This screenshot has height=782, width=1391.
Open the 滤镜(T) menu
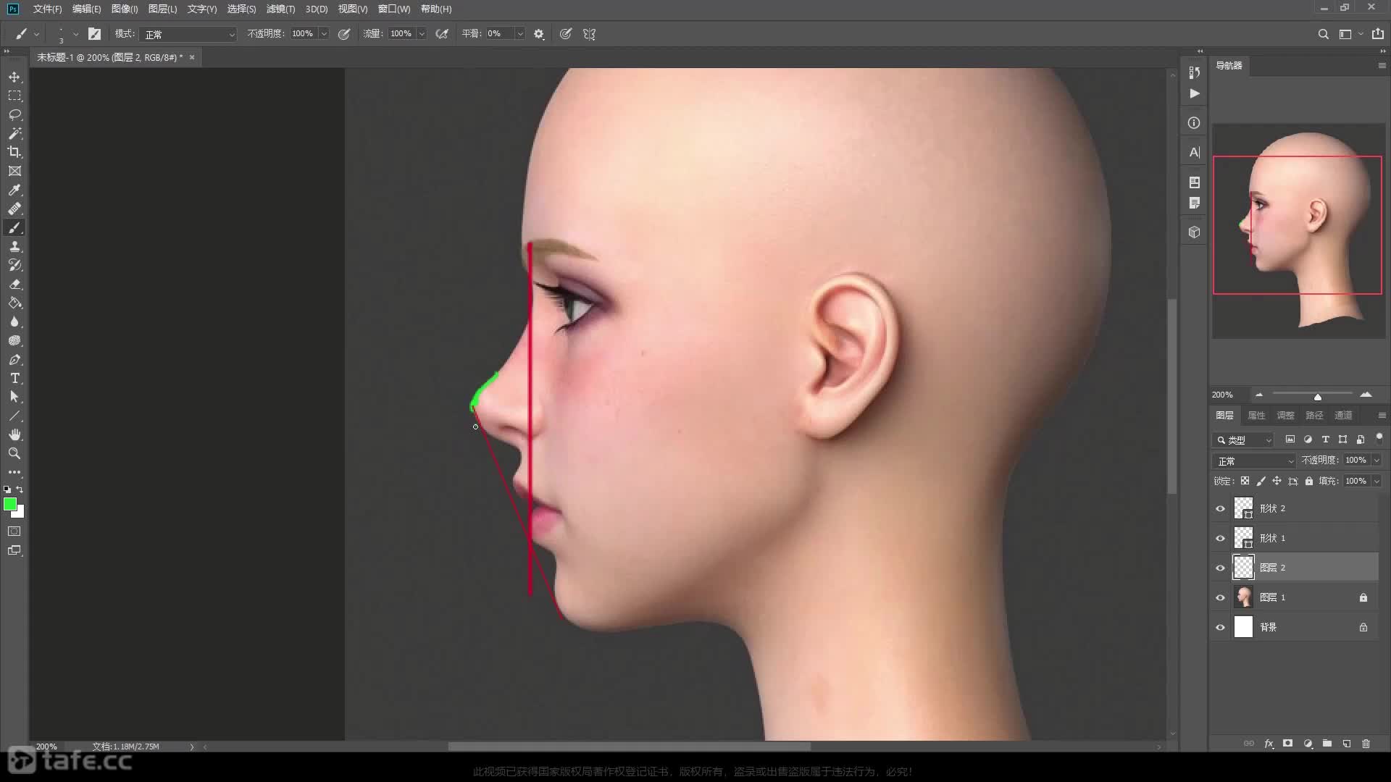[280, 9]
